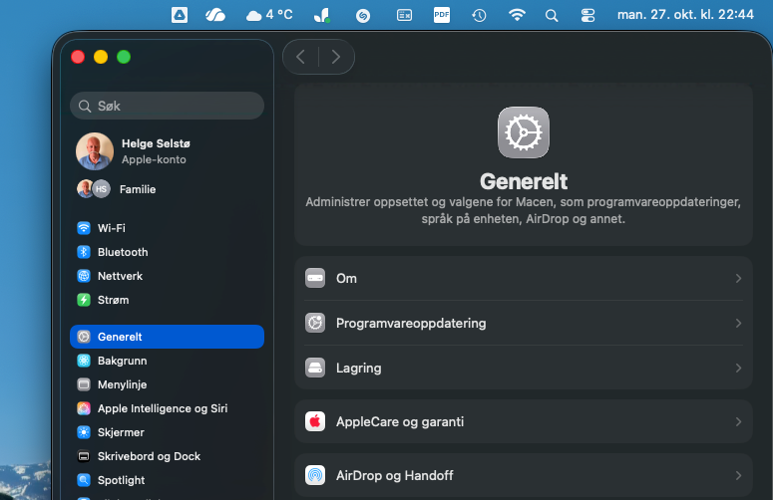Viewport: 773px width, 500px height.
Task: Click the Spotlight sidebar item
Action: 121,480
